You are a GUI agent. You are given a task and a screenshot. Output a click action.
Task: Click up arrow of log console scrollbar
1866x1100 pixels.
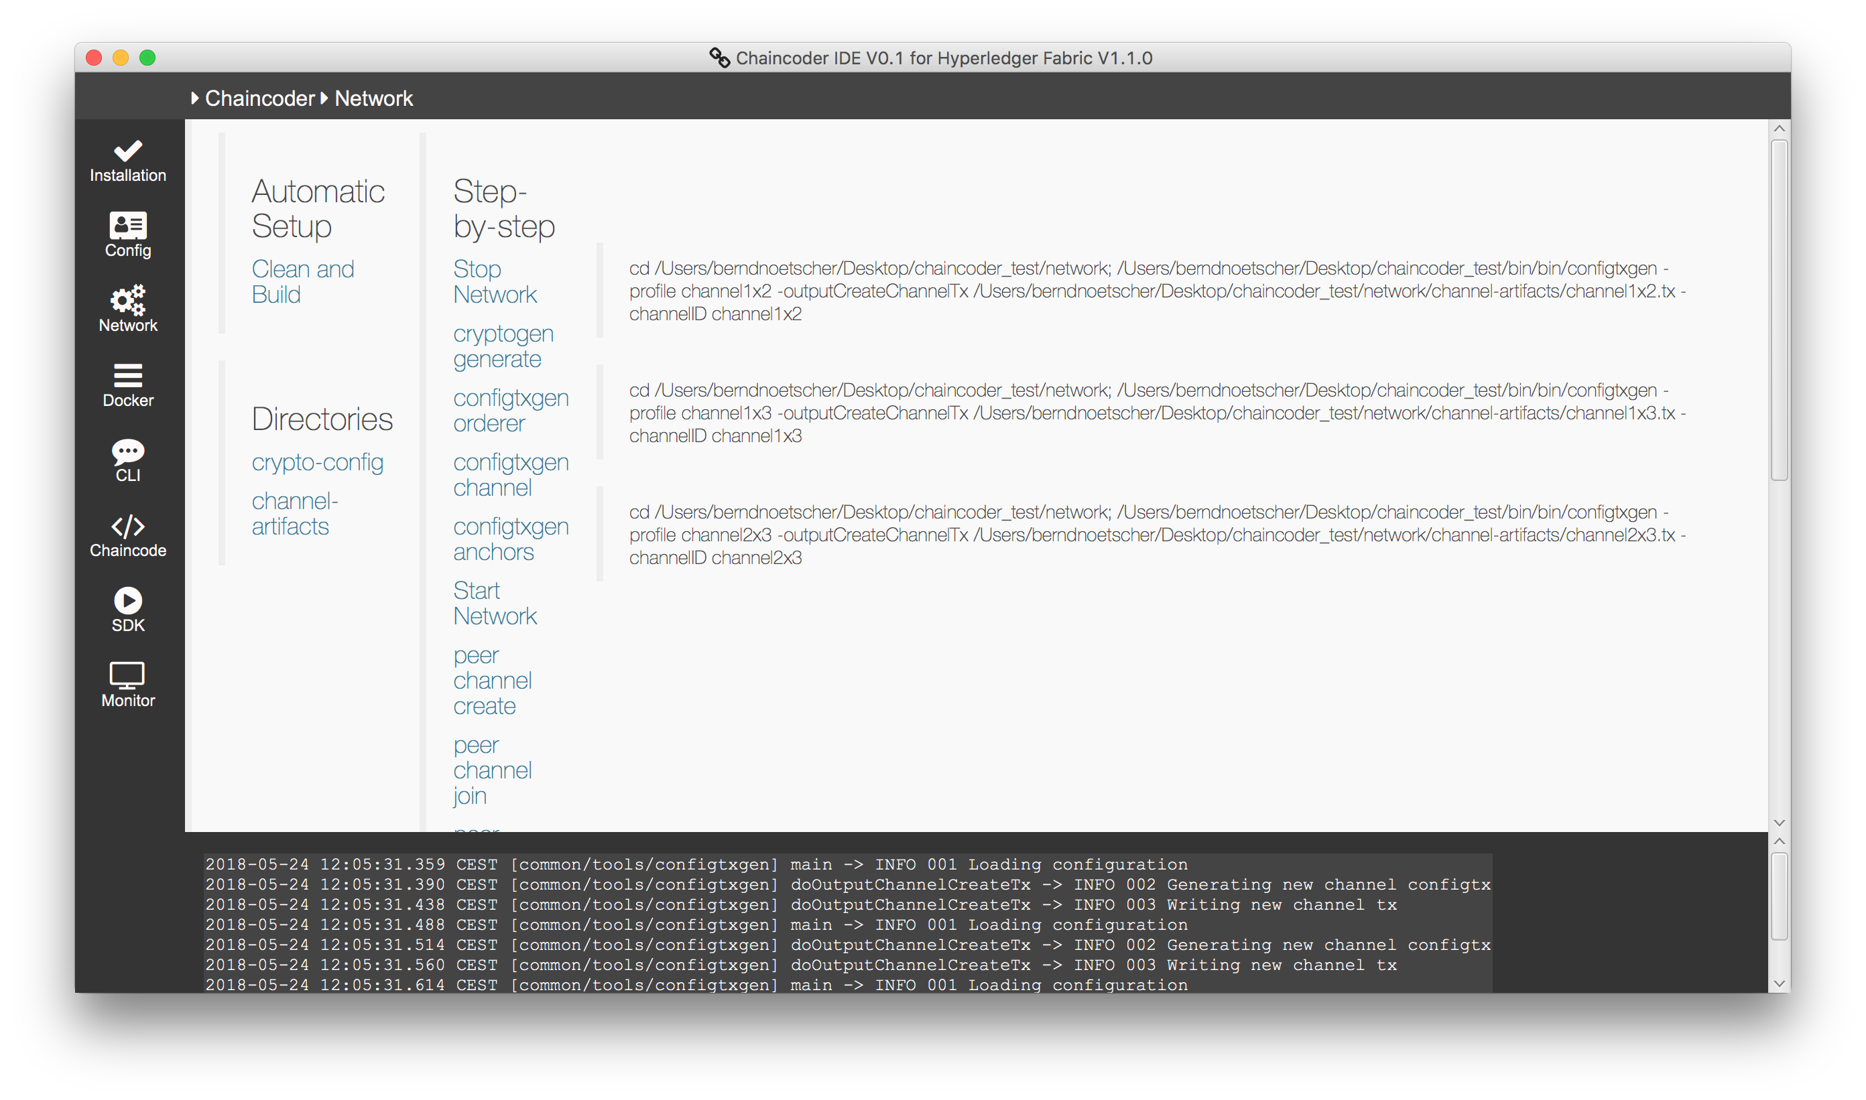tap(1778, 841)
